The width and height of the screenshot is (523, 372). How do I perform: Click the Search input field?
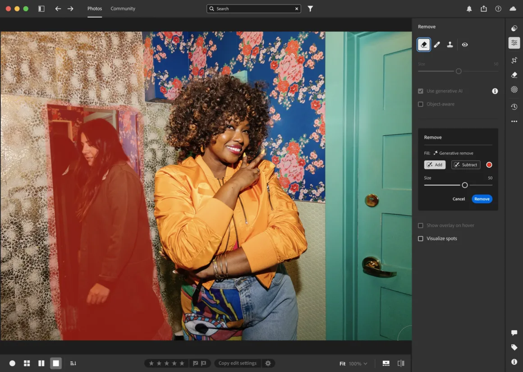253,9
